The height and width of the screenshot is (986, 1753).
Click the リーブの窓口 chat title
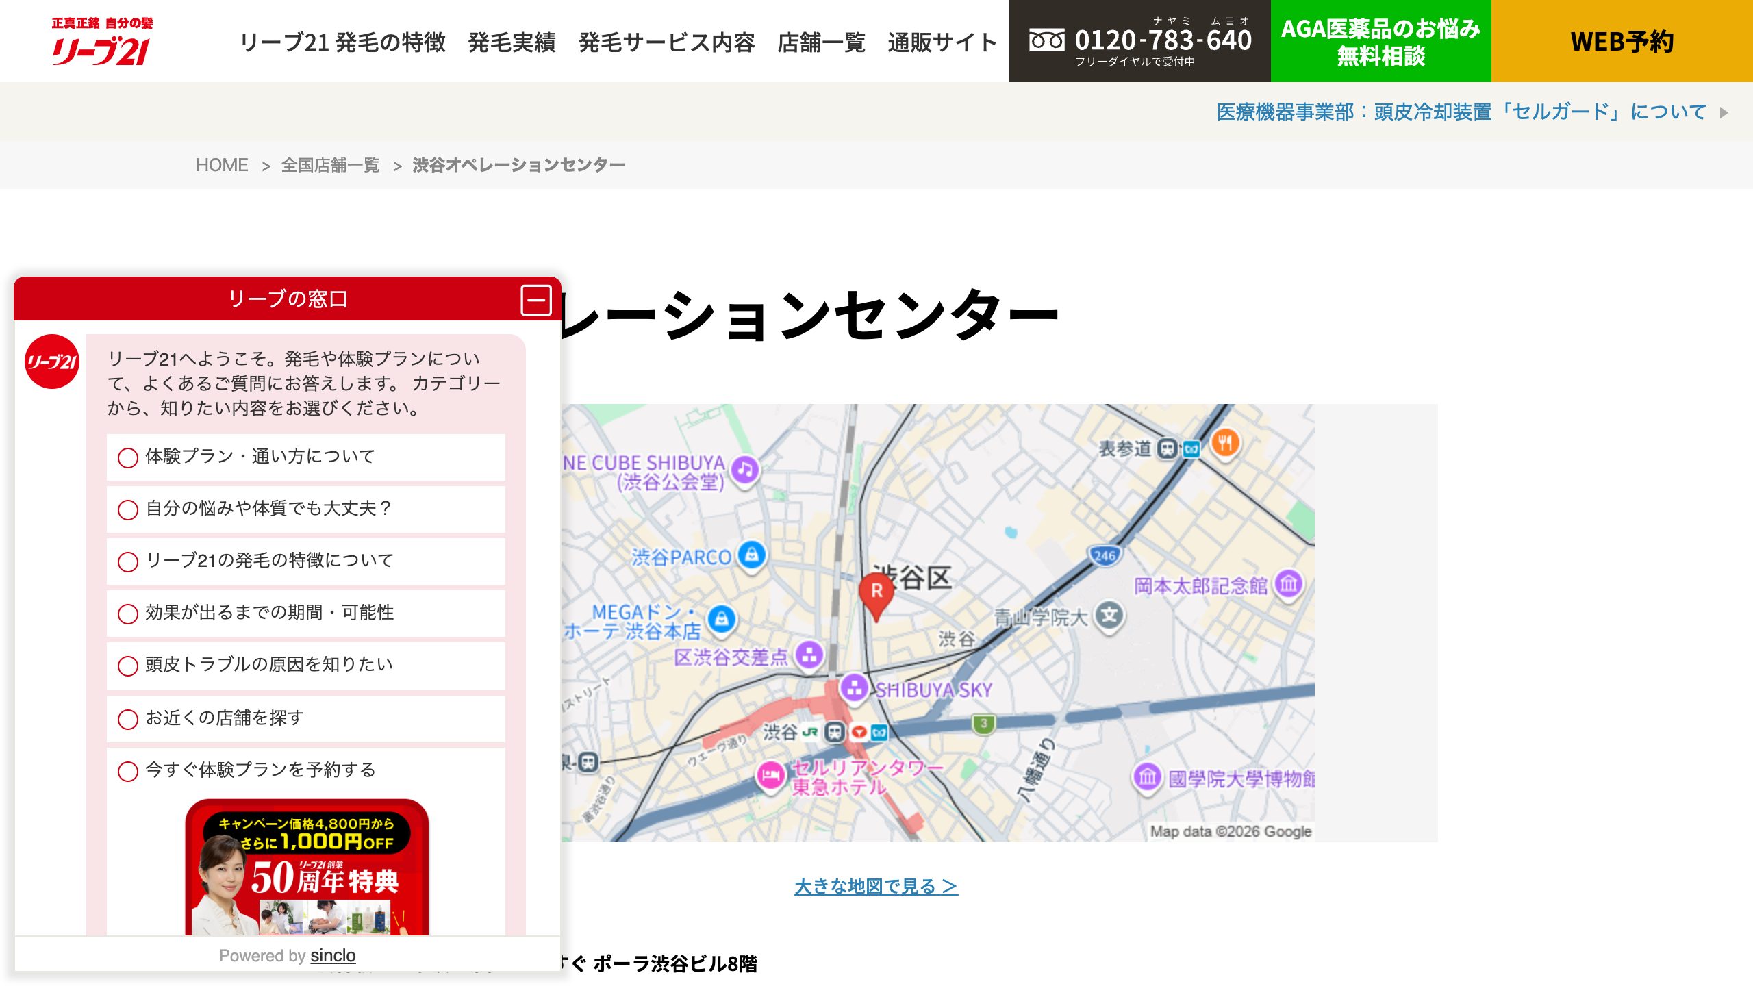pos(288,299)
